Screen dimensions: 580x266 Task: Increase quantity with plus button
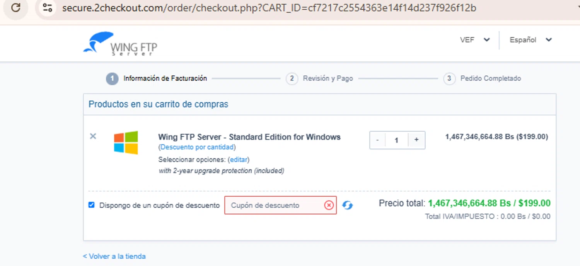[x=416, y=140]
